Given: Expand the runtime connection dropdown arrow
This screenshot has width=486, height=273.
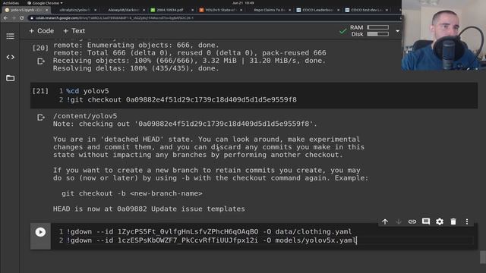Looking at the screenshot, I should (x=397, y=31).
